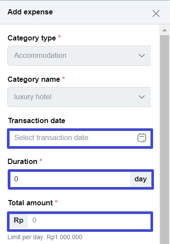170x244 pixels.
Task: Click into the Duration input field
Action: tap(70, 179)
